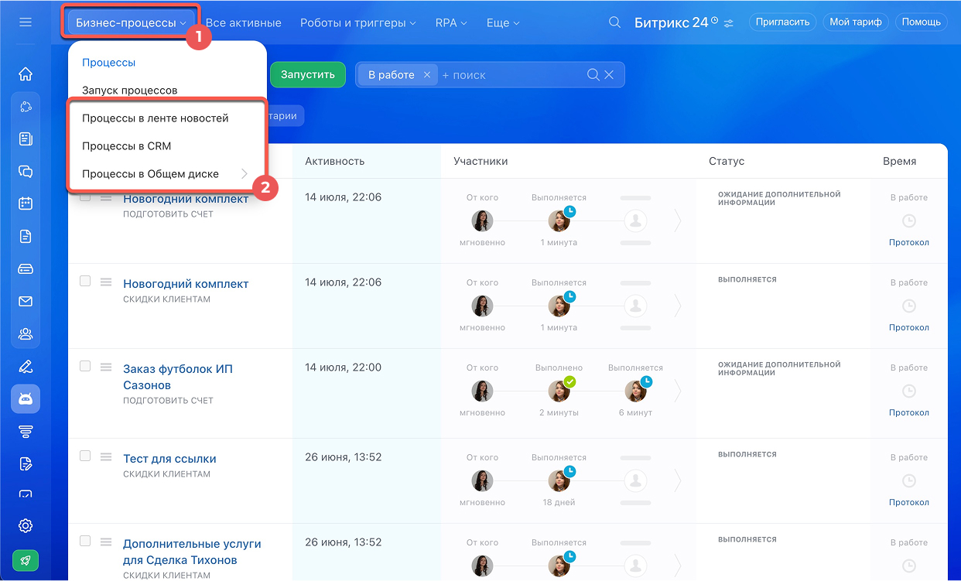Remove the В работе filter tag

(x=426, y=75)
